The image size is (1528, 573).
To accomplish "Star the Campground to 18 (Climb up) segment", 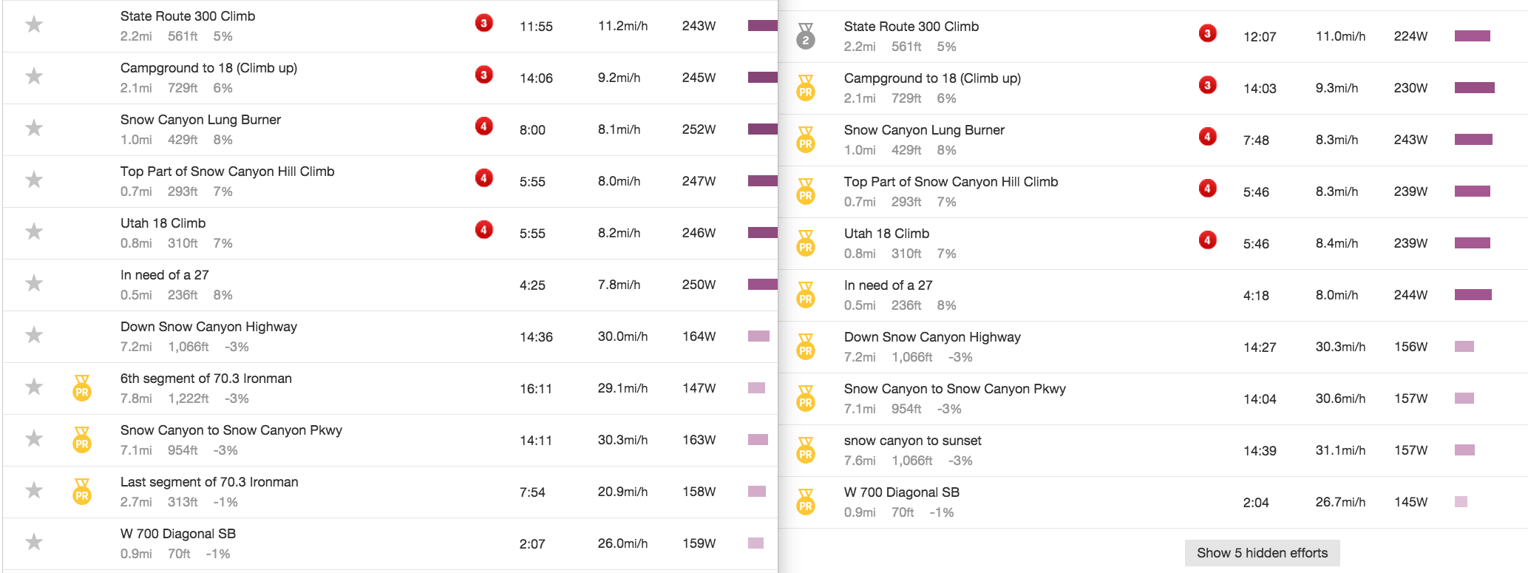I will (34, 77).
